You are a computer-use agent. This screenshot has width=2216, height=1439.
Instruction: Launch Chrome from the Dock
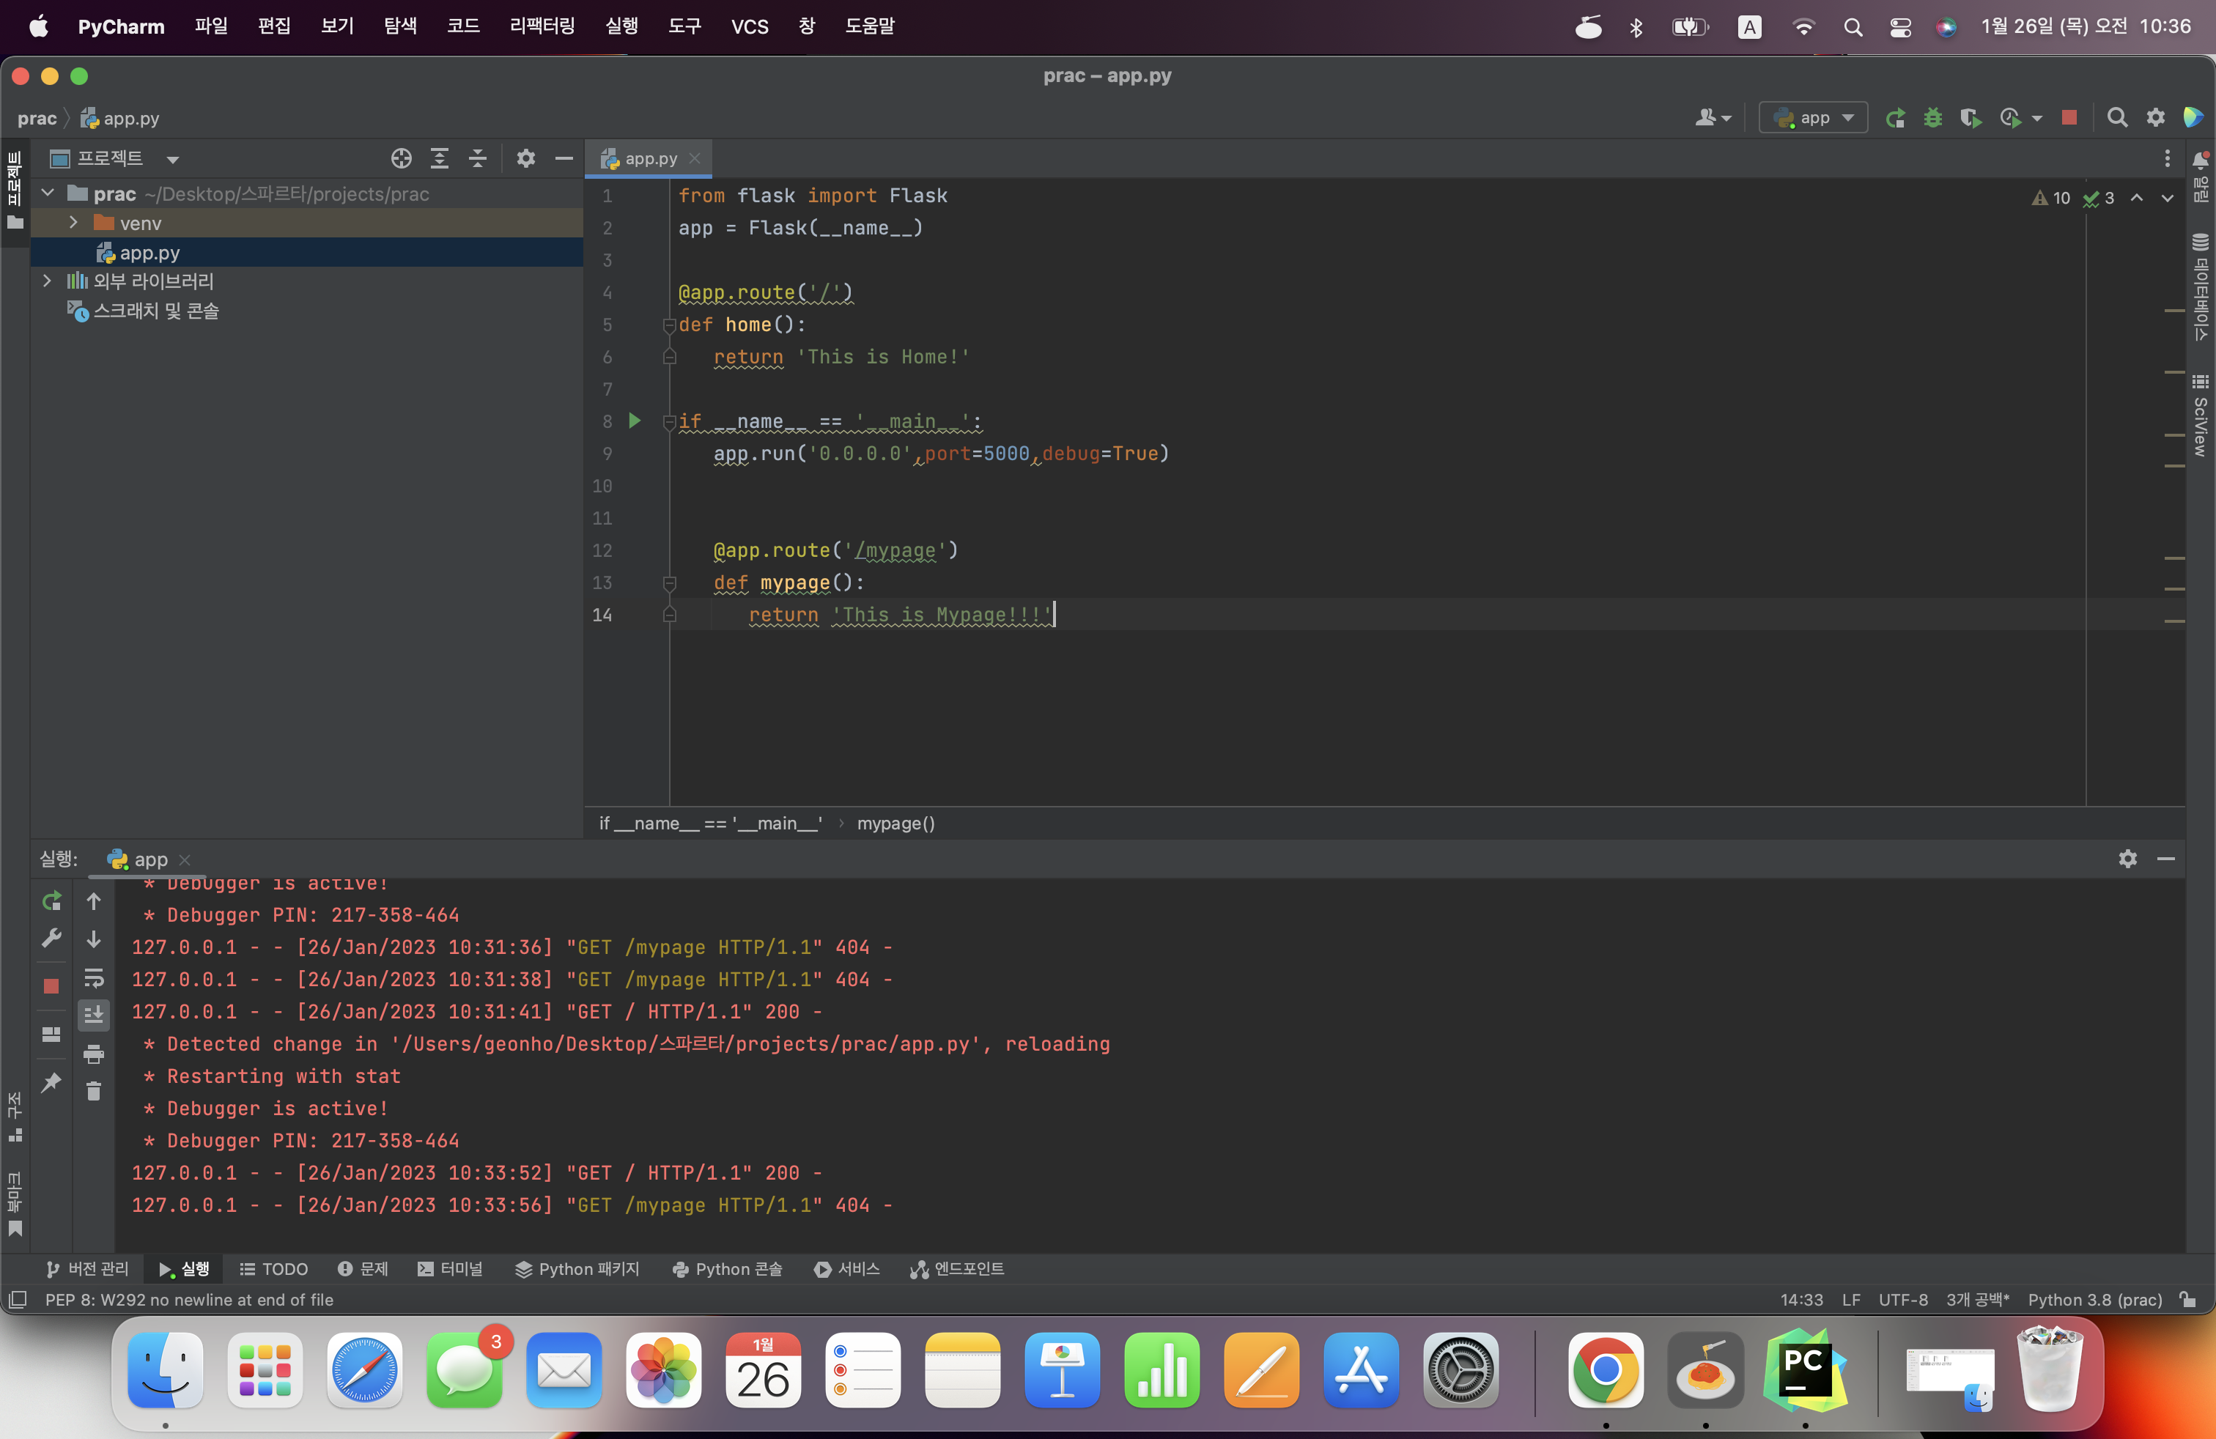(x=1605, y=1370)
